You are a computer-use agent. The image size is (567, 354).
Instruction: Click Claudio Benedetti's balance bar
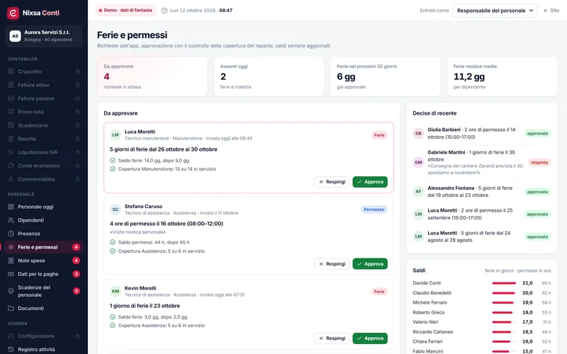(503, 293)
